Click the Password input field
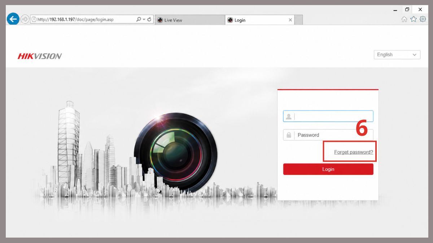Viewport: 433px width, 243px height. tap(328, 135)
